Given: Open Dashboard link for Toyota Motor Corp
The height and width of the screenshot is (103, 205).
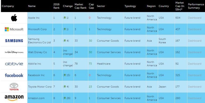Looking at the screenshot, I should pyautogui.click(x=195, y=87).
